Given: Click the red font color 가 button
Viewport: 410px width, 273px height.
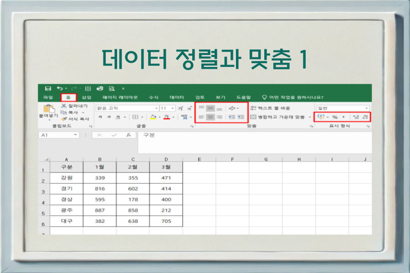Looking at the screenshot, I should pyautogui.click(x=167, y=117).
